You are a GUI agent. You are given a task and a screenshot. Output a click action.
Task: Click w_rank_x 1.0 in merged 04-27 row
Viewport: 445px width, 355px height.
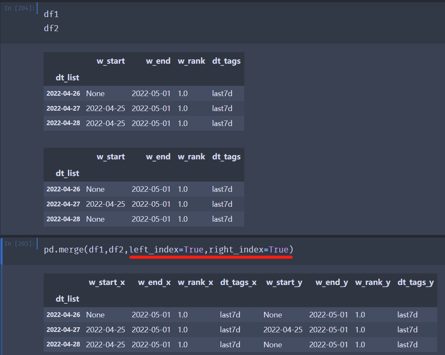(x=182, y=330)
